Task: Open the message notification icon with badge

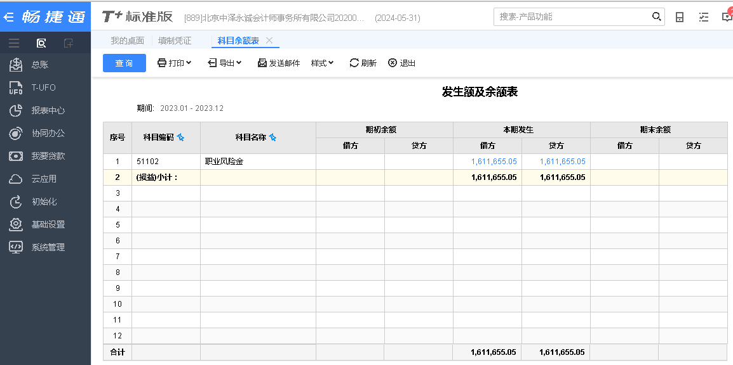Action: coord(727,16)
